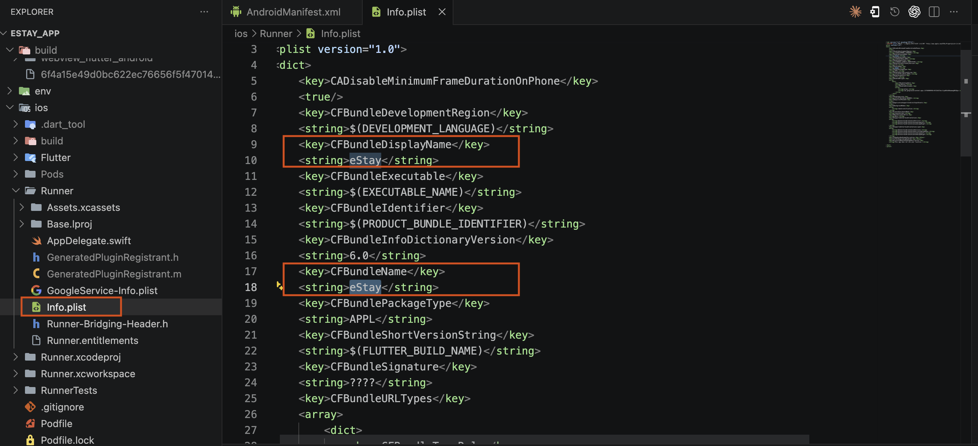
Task: Collapse the Runner folder
Action: (16, 191)
